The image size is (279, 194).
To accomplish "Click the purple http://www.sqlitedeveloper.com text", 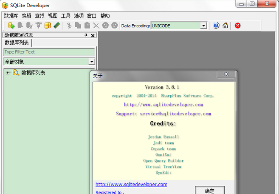I will (x=163, y=105).
